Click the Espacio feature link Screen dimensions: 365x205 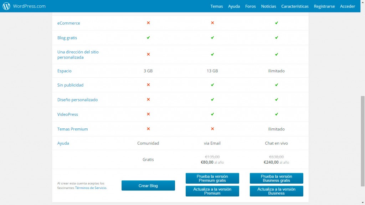(x=64, y=71)
